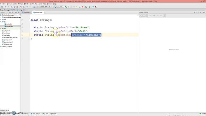Click the Flutter hot reload lightning icon
The width and height of the screenshot is (206, 116).
click(77, 7)
